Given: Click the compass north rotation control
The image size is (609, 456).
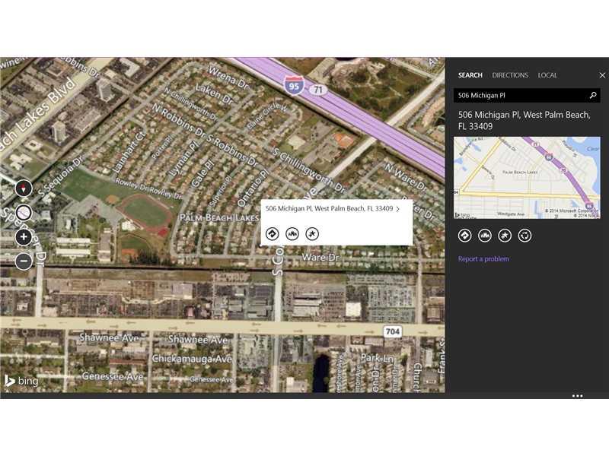Looking at the screenshot, I should pyautogui.click(x=24, y=188).
